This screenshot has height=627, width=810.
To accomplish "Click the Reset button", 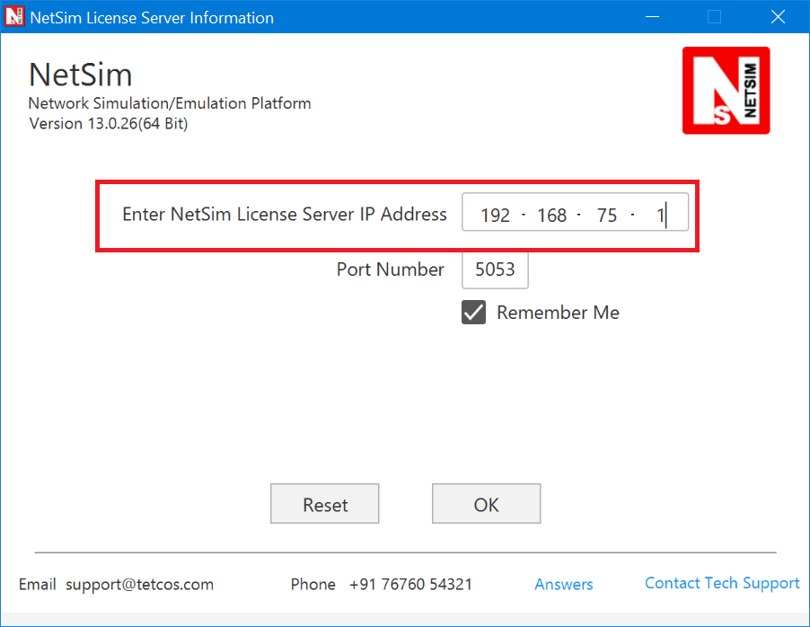I will (x=325, y=504).
